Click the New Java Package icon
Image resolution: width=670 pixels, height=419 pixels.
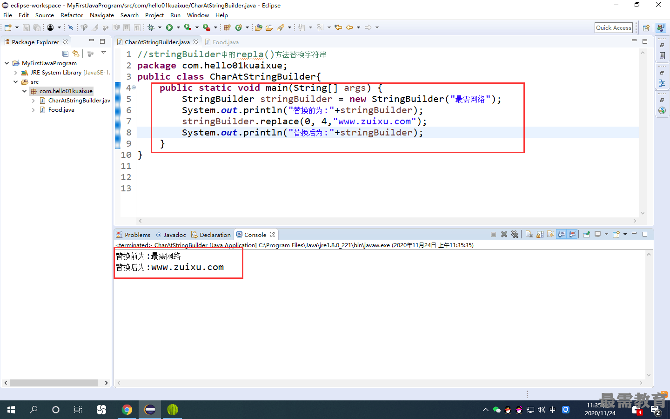(227, 27)
